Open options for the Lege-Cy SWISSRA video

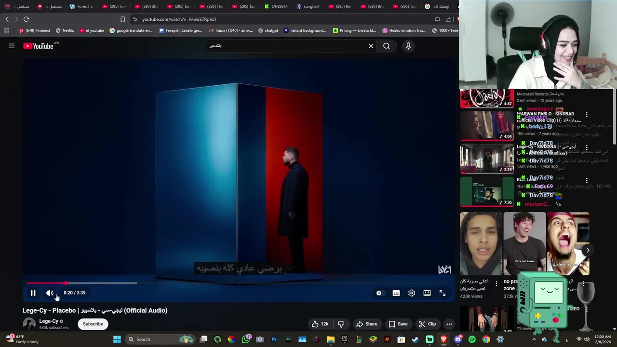point(587,147)
